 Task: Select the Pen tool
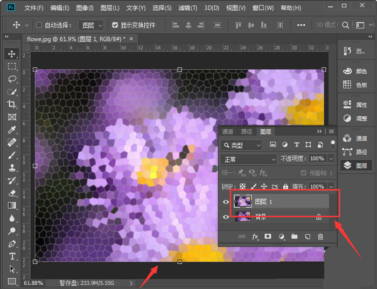coord(11,244)
